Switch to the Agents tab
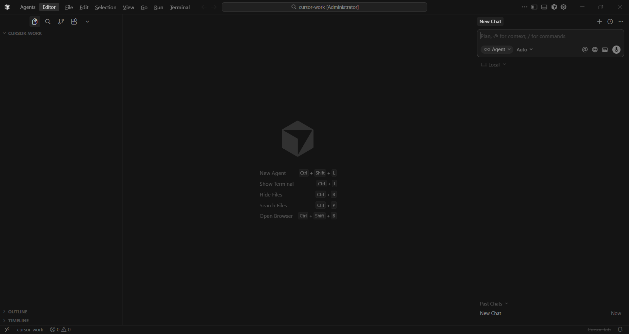Screen dimensions: 629x334 click(x=28, y=7)
